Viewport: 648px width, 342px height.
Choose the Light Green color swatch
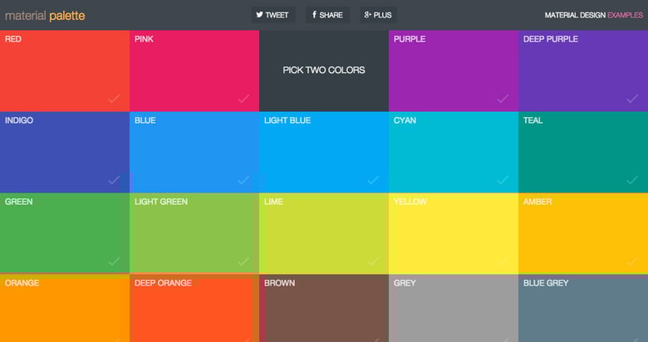coord(194,233)
